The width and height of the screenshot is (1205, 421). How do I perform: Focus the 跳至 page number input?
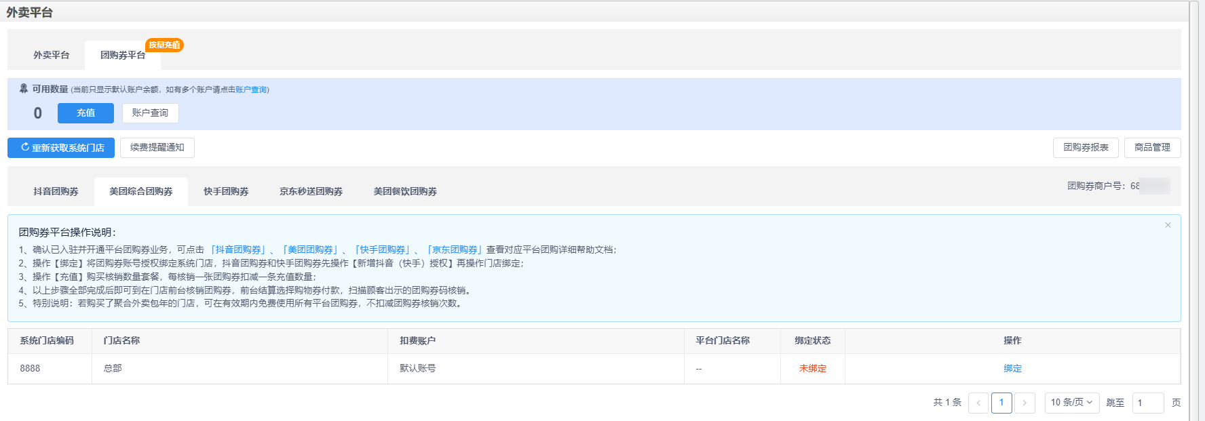coord(1147,403)
